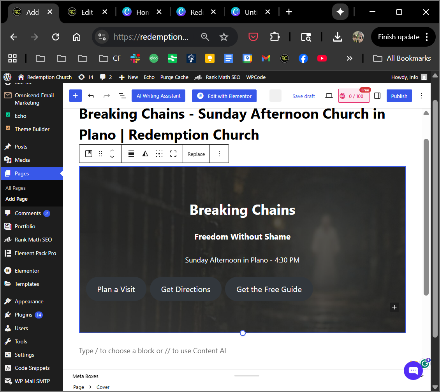Open cover block options three-dot menu

(219, 154)
